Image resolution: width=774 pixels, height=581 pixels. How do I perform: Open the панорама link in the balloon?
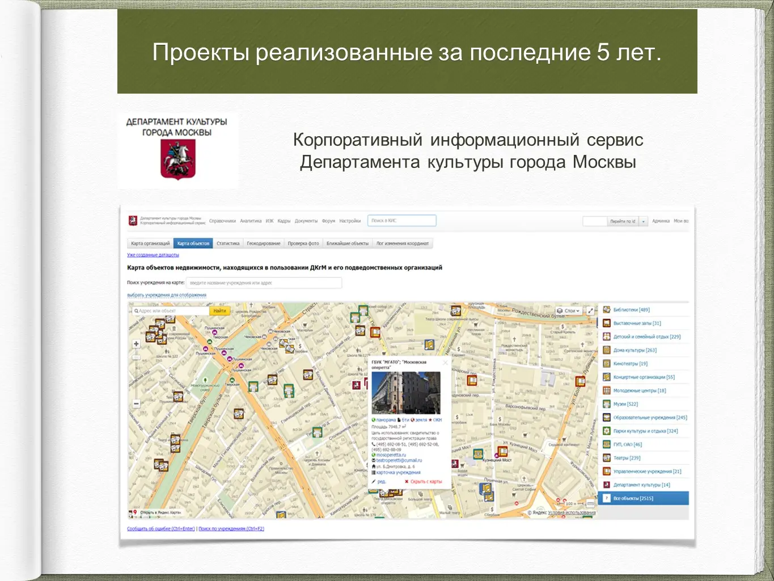point(386,420)
